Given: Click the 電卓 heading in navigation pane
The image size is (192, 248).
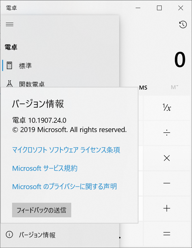Looking at the screenshot, I should tap(11, 47).
